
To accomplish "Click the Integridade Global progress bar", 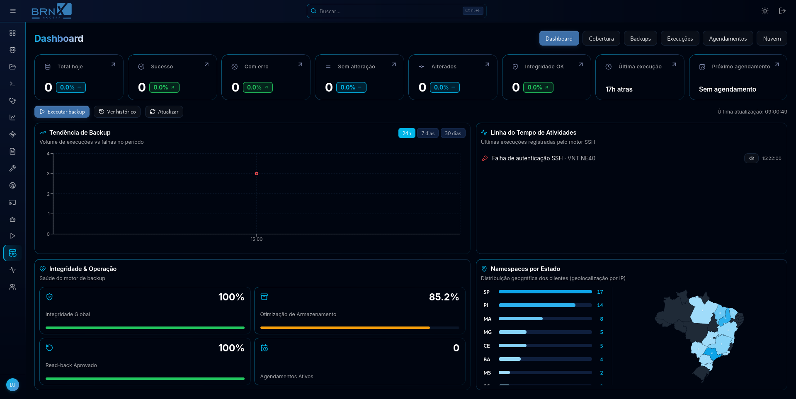I will tap(145, 328).
